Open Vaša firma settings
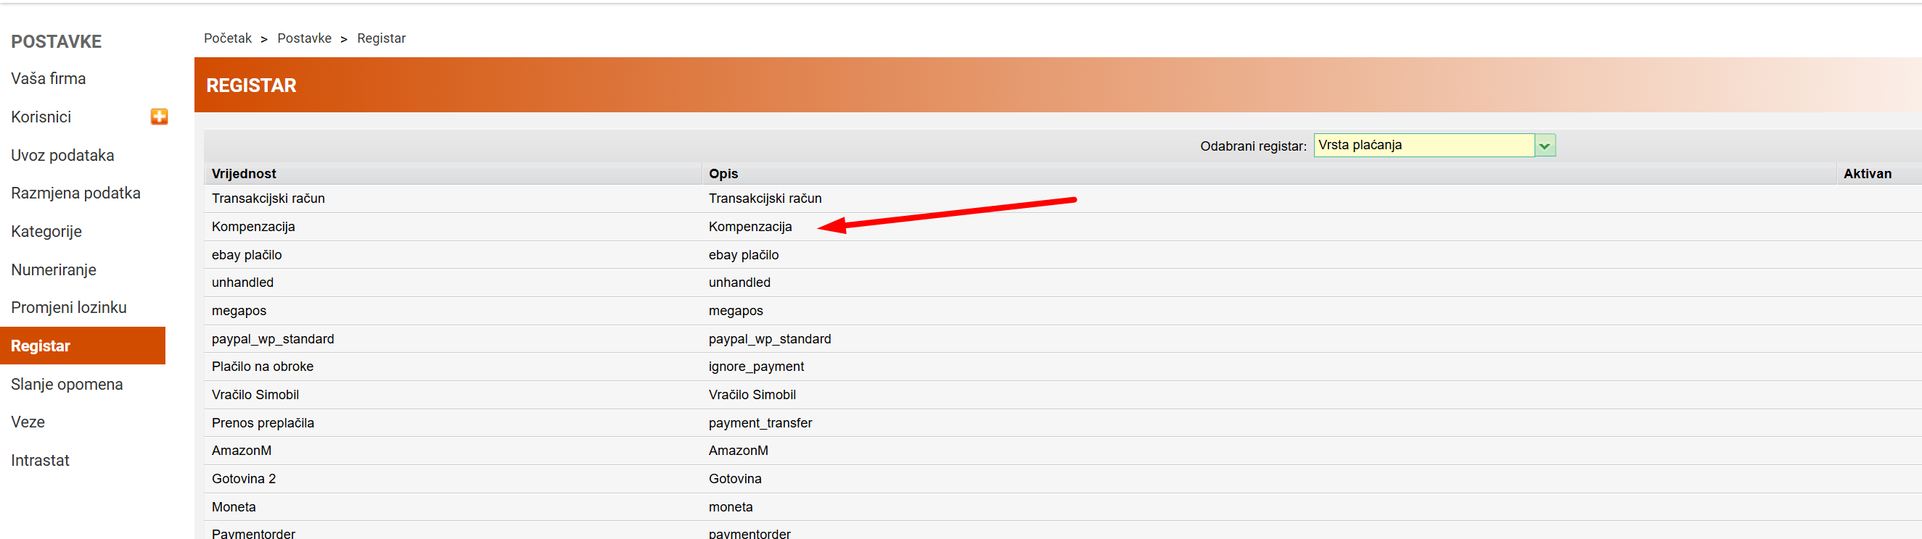Viewport: 1922px width, 539px height. (x=49, y=78)
